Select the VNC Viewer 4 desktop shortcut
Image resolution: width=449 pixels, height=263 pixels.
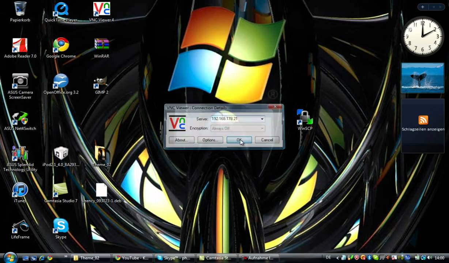(101, 12)
